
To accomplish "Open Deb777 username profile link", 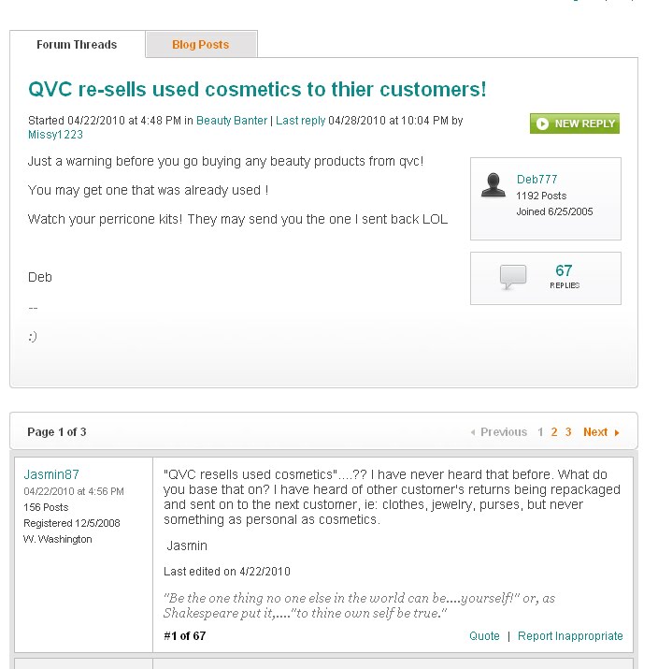I will click(536, 180).
